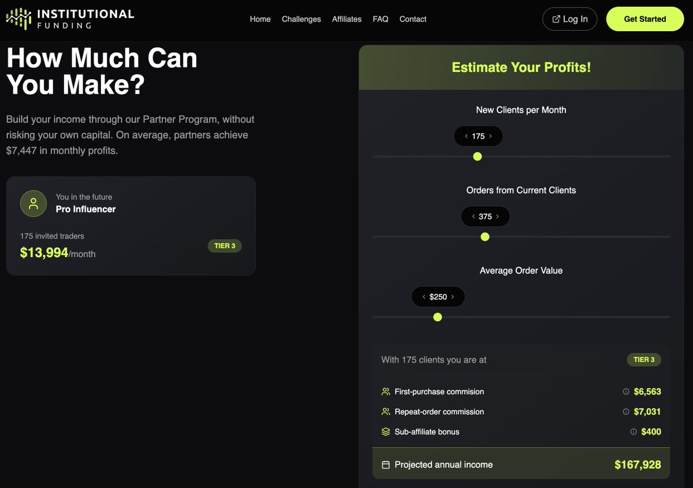693x488 pixels.
Task: Decrease Orders from Current Clients with left arrow
Action: [474, 217]
